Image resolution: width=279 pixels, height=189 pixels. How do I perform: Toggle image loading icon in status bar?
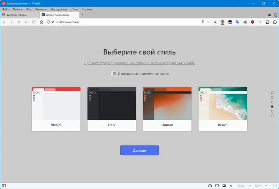[224, 186]
